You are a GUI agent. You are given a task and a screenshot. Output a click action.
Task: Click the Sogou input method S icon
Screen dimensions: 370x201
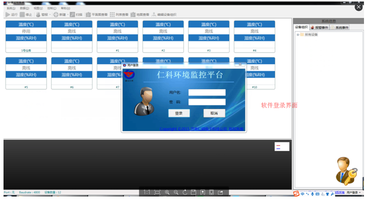[x=296, y=193]
